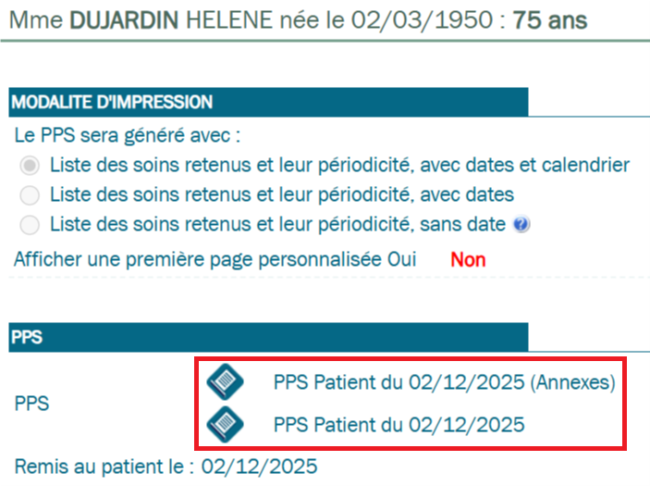
Task: Select radio for soins list 'avec dates' only
Action: pyautogui.click(x=31, y=195)
